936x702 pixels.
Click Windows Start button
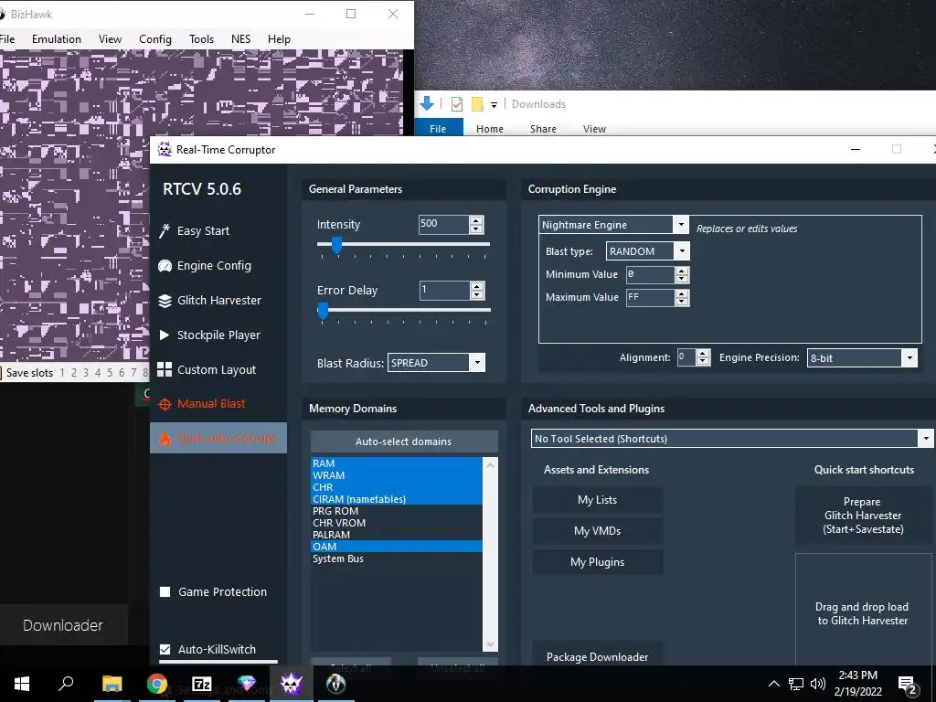pos(22,684)
